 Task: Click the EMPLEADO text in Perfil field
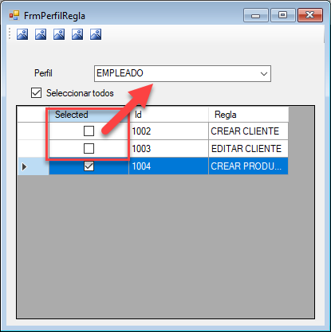point(120,73)
